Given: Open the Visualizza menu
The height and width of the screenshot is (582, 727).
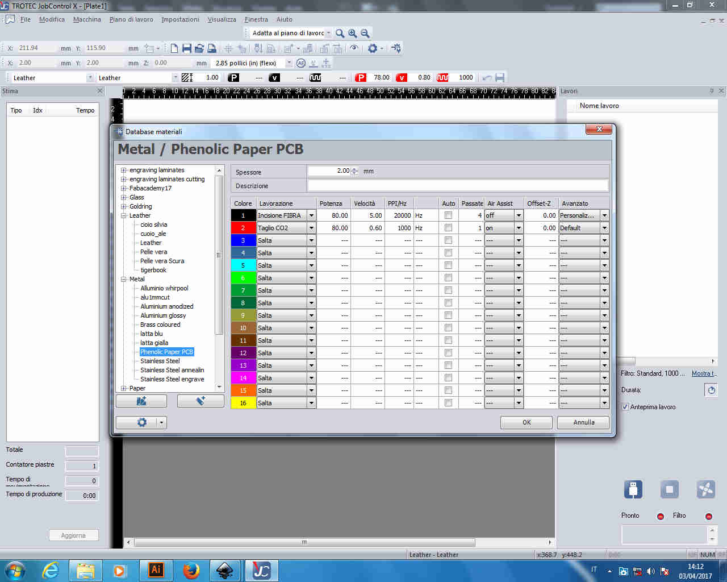Looking at the screenshot, I should point(222,19).
